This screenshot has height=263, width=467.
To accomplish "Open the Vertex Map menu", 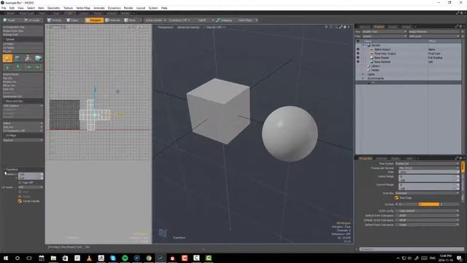I will [83, 8].
